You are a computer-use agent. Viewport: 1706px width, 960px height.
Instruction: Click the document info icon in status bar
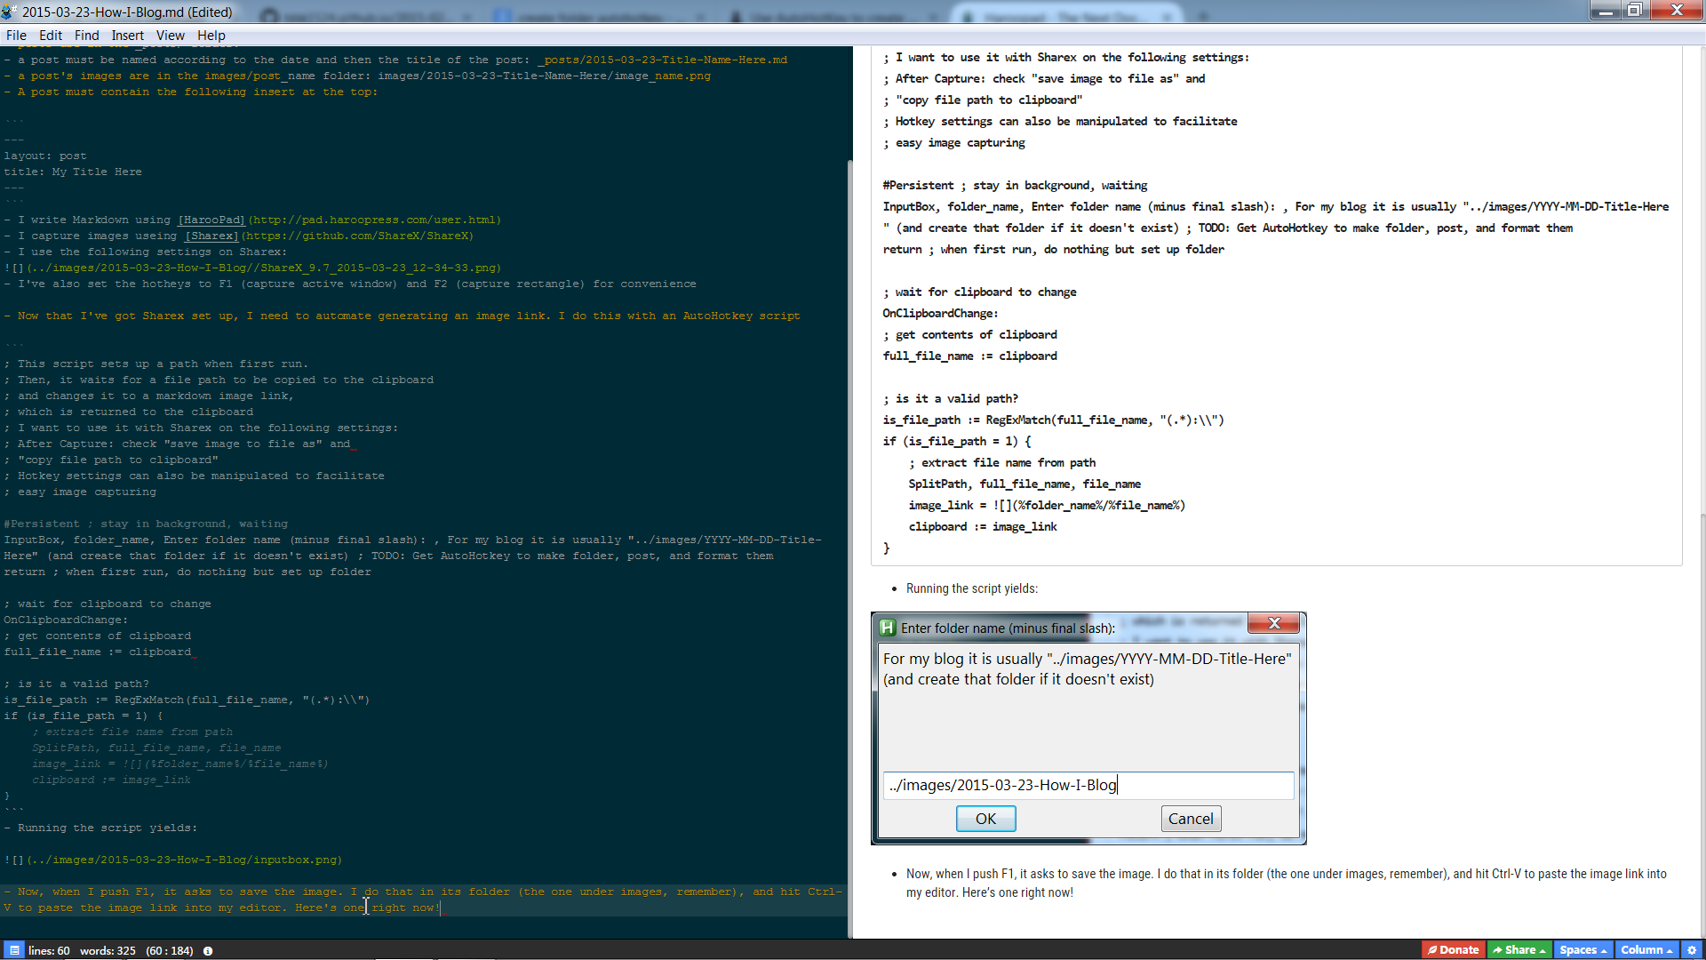208,950
